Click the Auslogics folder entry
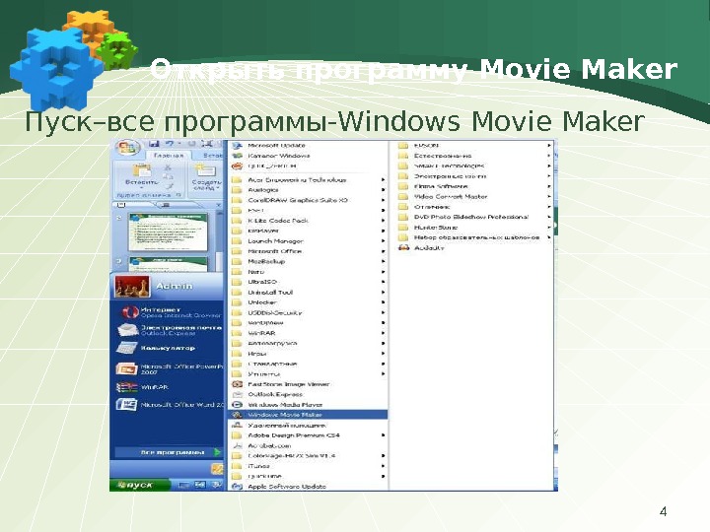710x532 pixels. click(x=308, y=190)
